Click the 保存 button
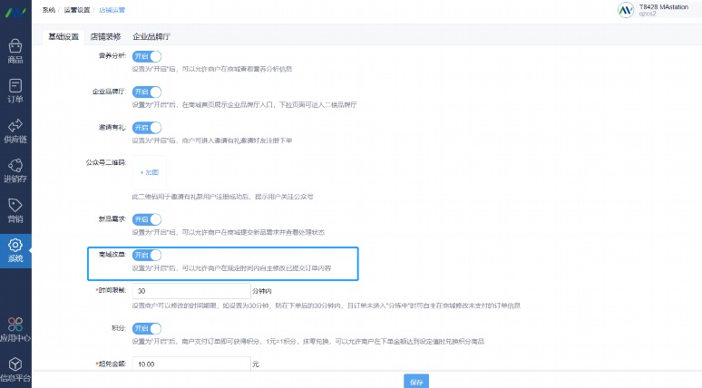Screen dimensions: 702x388 coord(416,382)
